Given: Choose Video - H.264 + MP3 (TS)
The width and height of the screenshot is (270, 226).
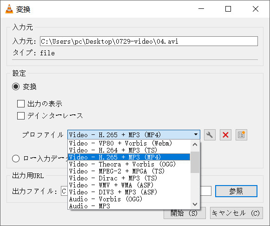Looking at the screenshot, I should pyautogui.click(x=129, y=150).
